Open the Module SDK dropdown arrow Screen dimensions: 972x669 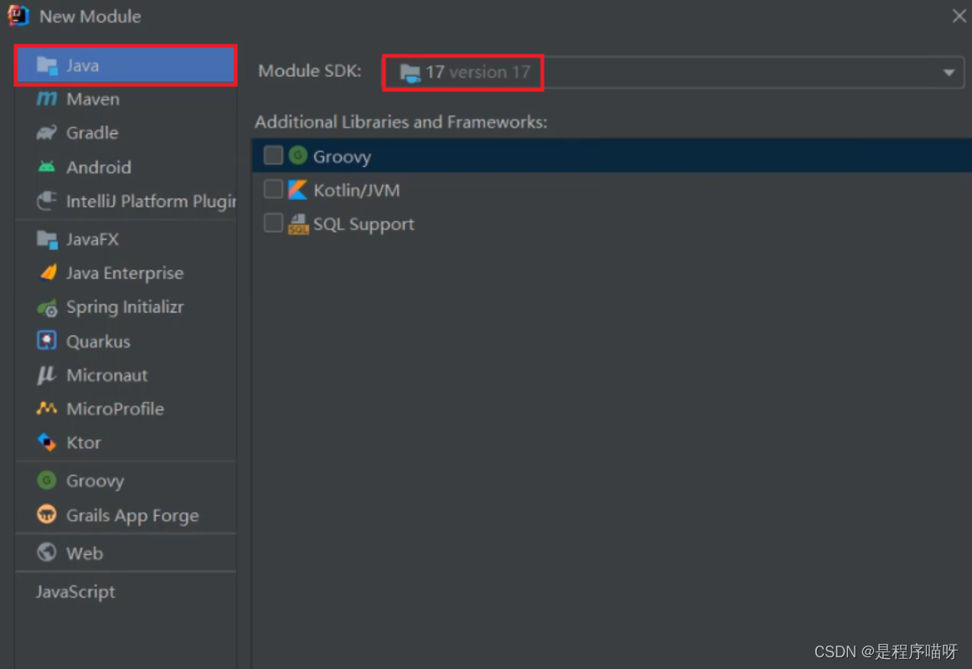tap(949, 73)
